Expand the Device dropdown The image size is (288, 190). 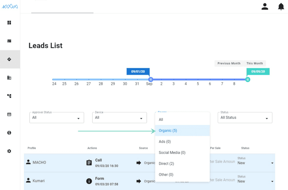coord(119,118)
